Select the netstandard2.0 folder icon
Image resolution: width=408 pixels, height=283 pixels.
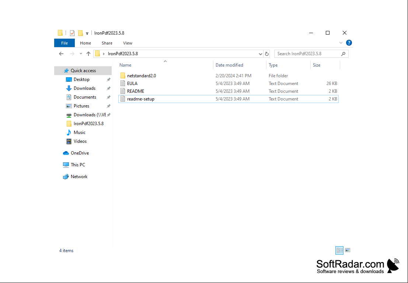click(x=123, y=75)
